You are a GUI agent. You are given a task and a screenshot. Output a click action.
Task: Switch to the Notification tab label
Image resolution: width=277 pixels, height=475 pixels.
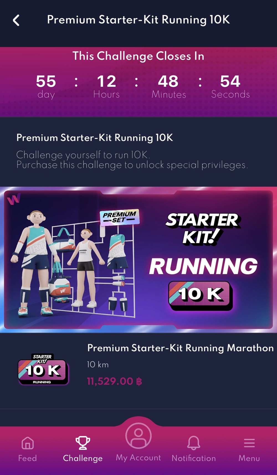pyautogui.click(x=194, y=458)
